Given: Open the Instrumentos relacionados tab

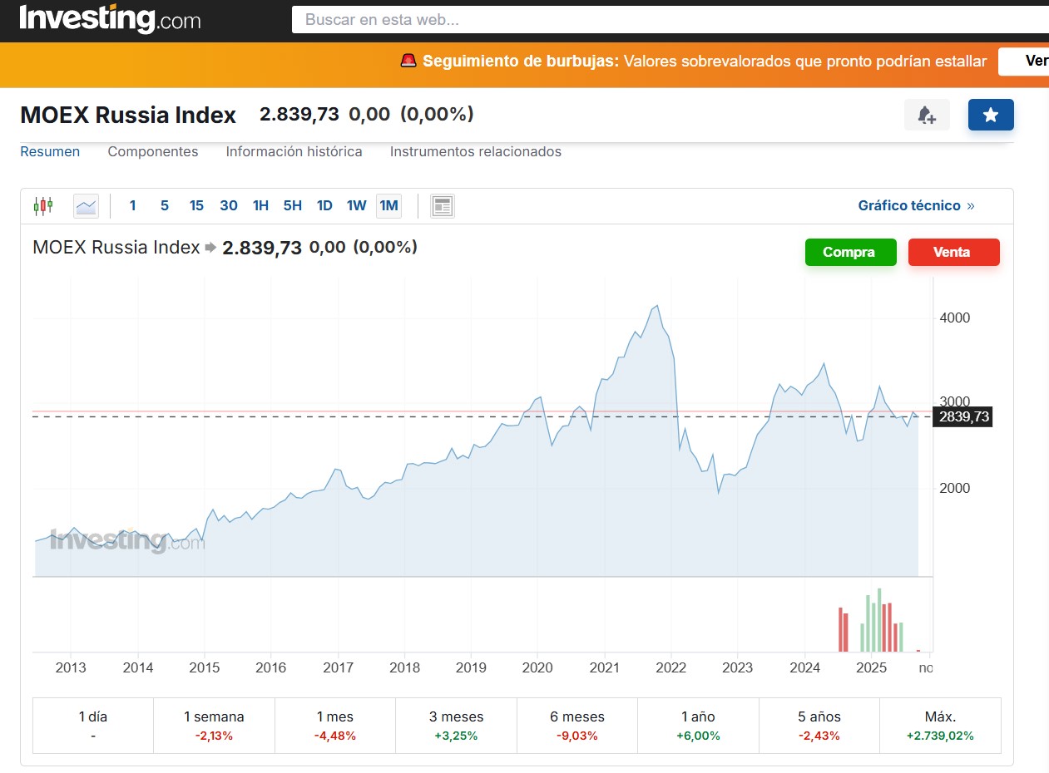Looking at the screenshot, I should [x=475, y=151].
